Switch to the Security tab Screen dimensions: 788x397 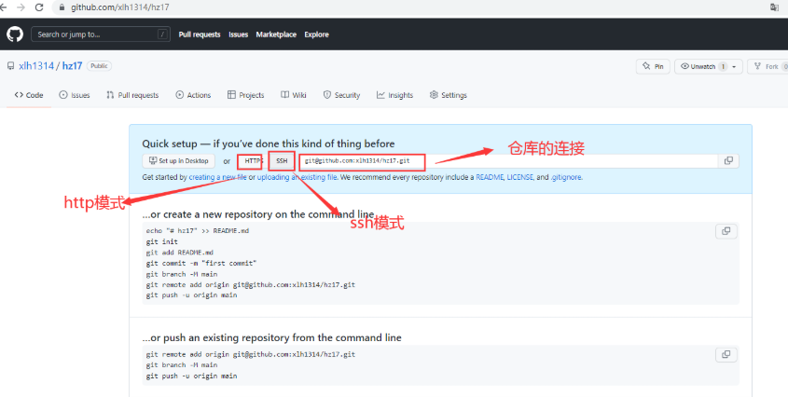[x=341, y=95]
